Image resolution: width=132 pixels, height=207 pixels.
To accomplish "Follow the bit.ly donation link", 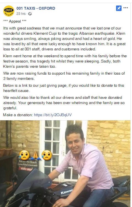I will [x=53, y=115].
